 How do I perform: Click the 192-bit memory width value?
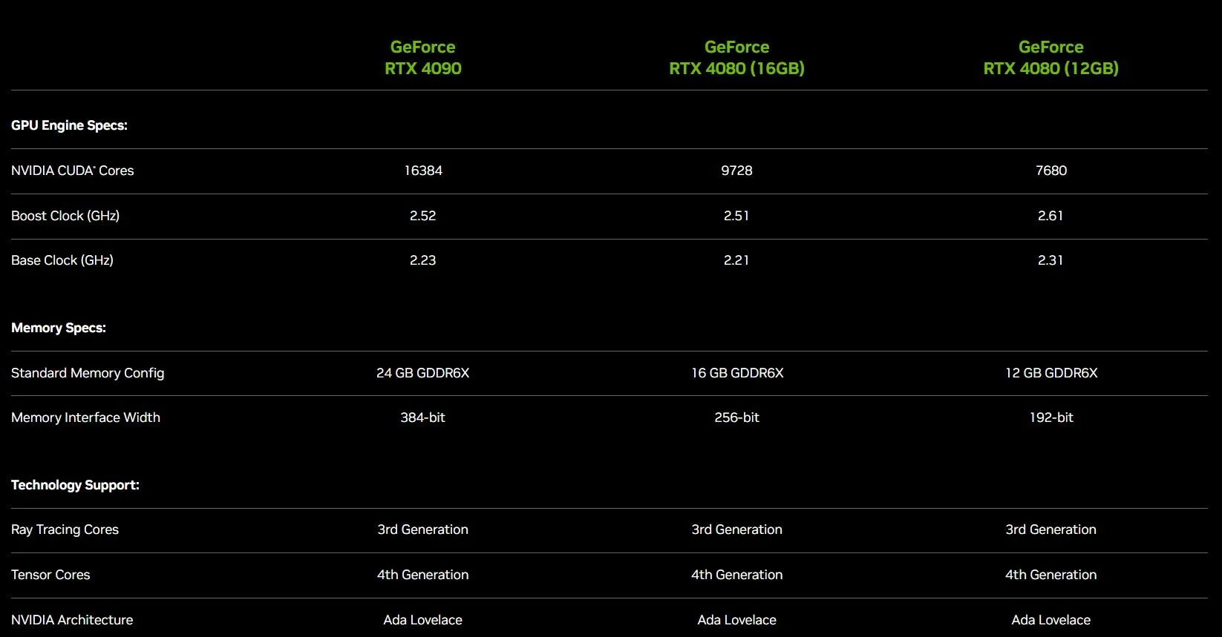tap(1051, 417)
